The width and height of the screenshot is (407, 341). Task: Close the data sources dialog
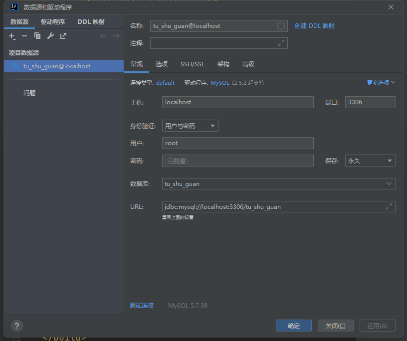(391, 7)
